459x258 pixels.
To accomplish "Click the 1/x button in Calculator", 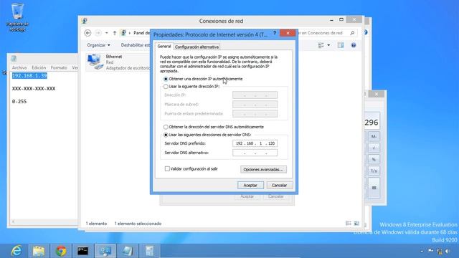I will 374,171.
